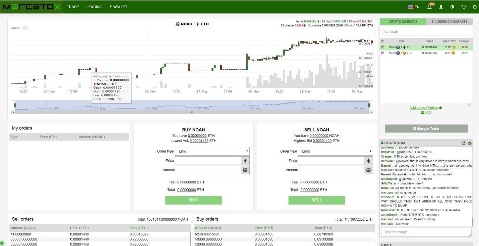Click the chart navigator left range handle

pos(15,105)
